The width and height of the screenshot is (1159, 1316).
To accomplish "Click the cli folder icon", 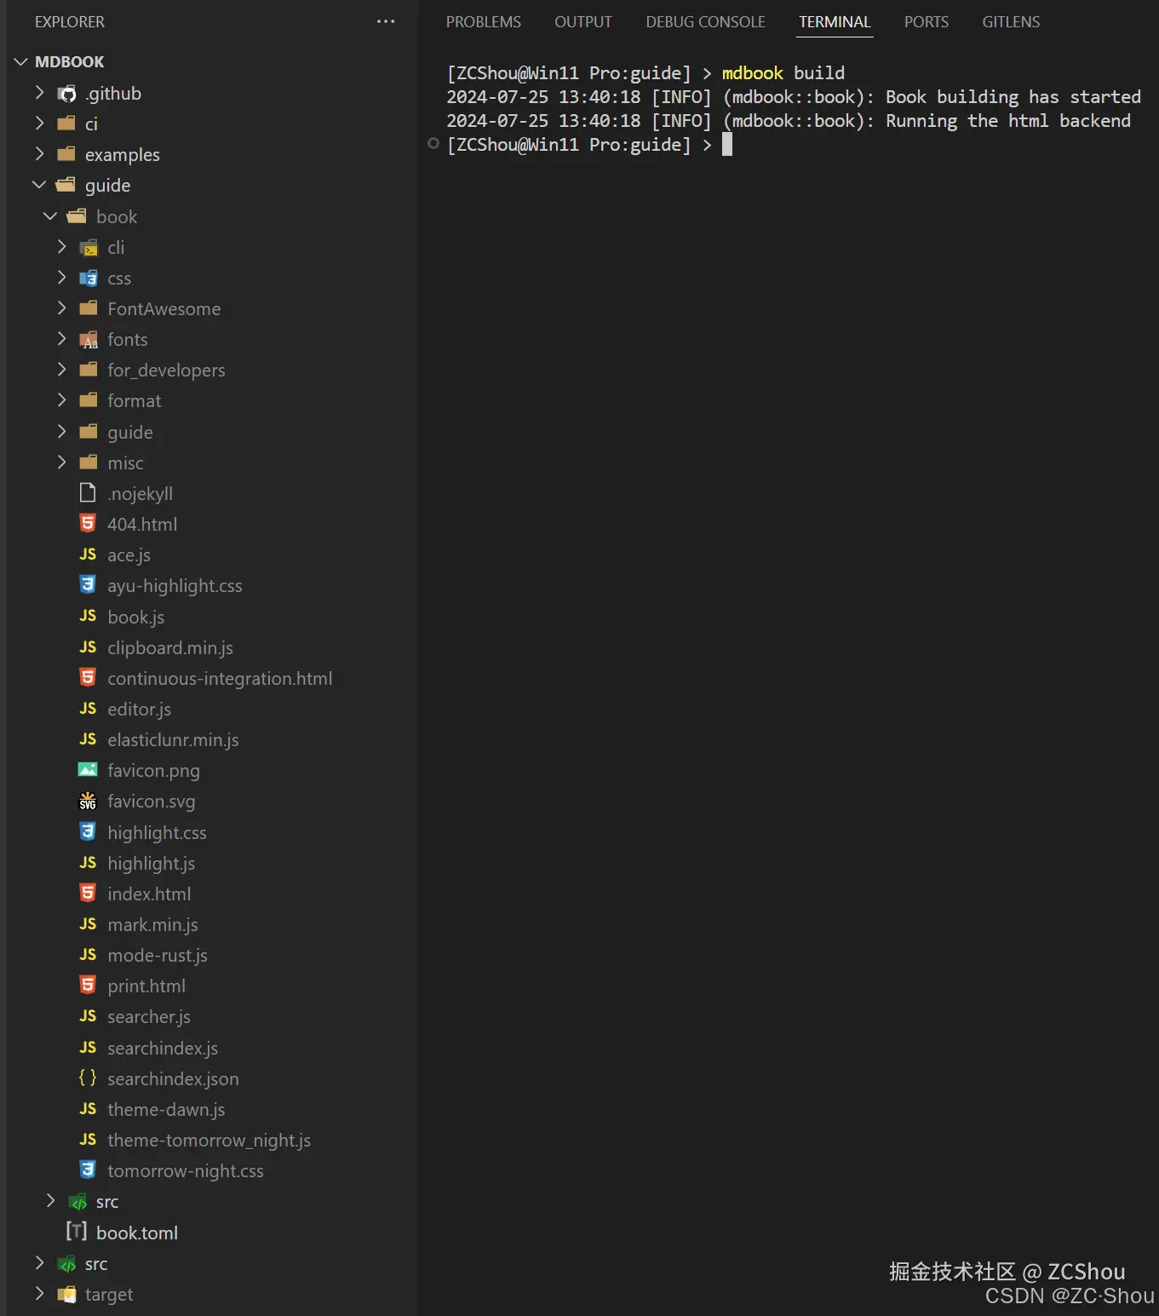I will point(89,248).
